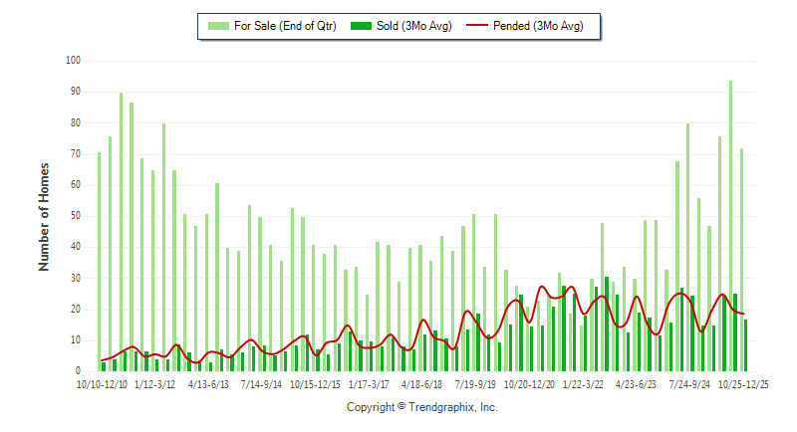Click the light green For Sale legend swatch
This screenshot has height=432, width=797.
(x=217, y=26)
